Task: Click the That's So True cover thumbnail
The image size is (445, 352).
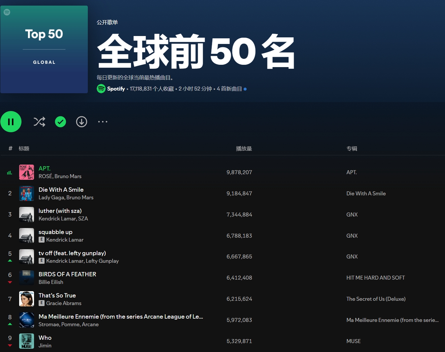Action: (26, 299)
